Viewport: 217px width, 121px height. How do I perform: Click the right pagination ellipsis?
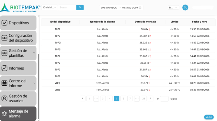click(x=137, y=98)
